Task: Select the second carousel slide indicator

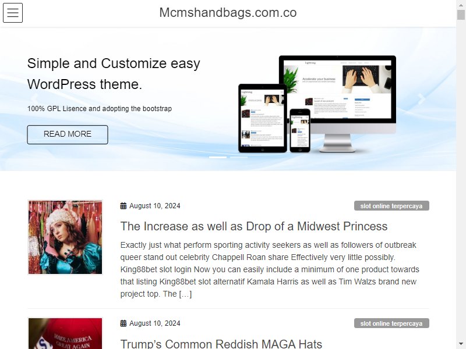Action: (x=239, y=157)
